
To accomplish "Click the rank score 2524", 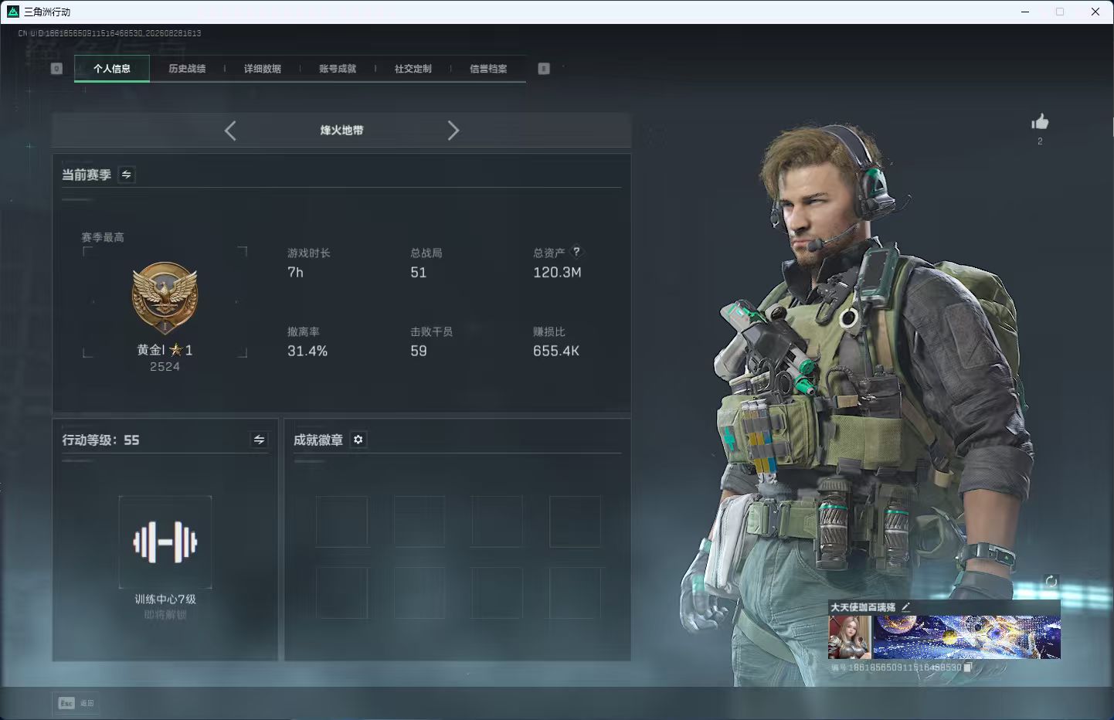I will (165, 367).
